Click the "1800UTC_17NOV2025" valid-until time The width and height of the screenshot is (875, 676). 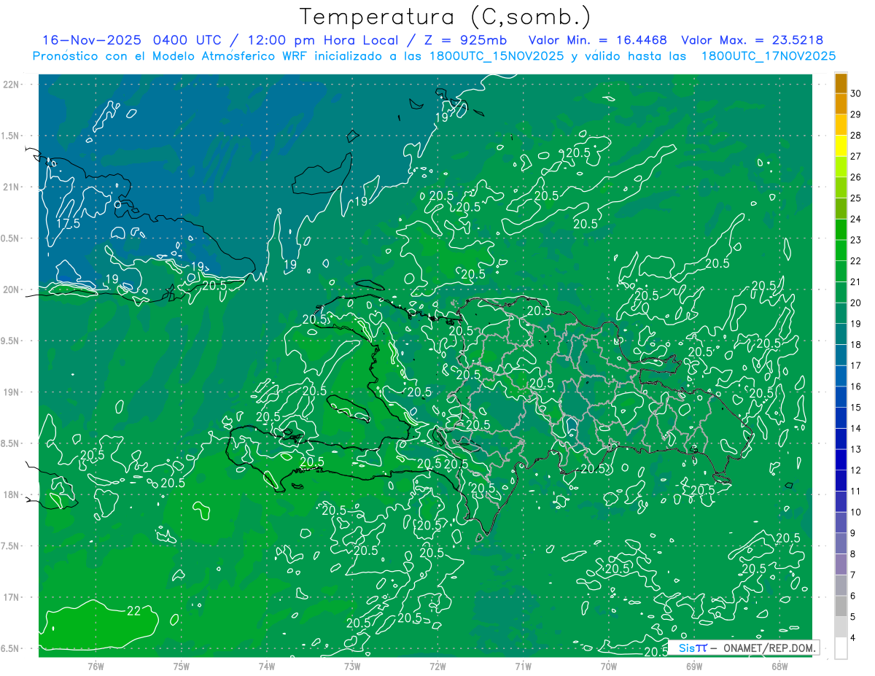[769, 56]
